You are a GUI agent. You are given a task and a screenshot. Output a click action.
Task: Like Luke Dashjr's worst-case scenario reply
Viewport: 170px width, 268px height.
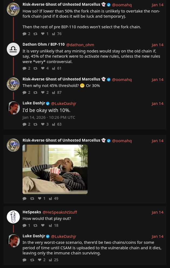(x=40, y=260)
